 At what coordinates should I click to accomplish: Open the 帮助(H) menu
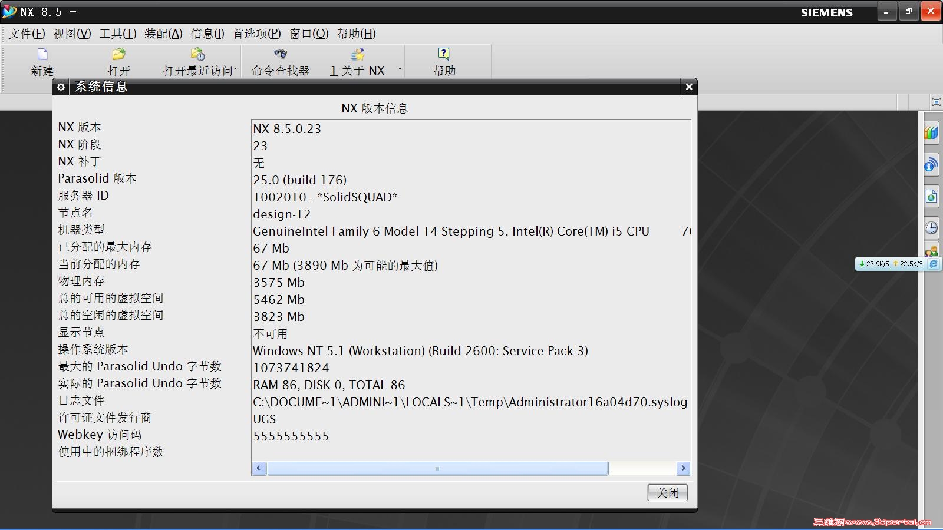(356, 34)
